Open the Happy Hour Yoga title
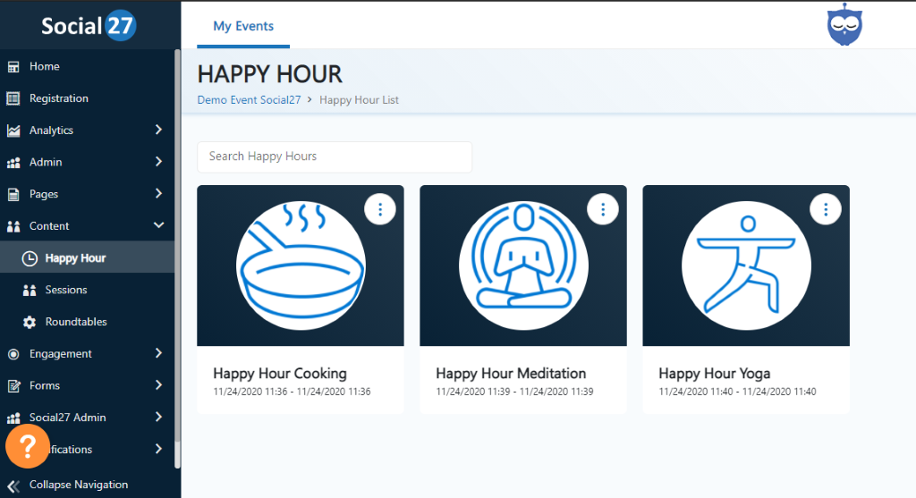916x498 pixels. coord(714,374)
